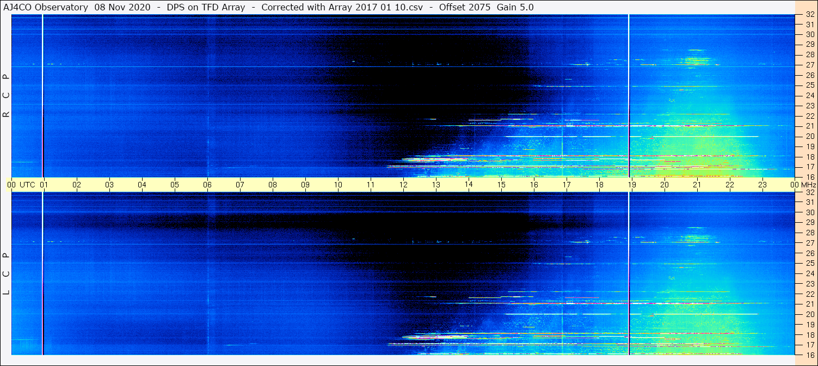Select the 27 MHz tick in RCP panel
The height and width of the screenshot is (366, 818).
809,65
